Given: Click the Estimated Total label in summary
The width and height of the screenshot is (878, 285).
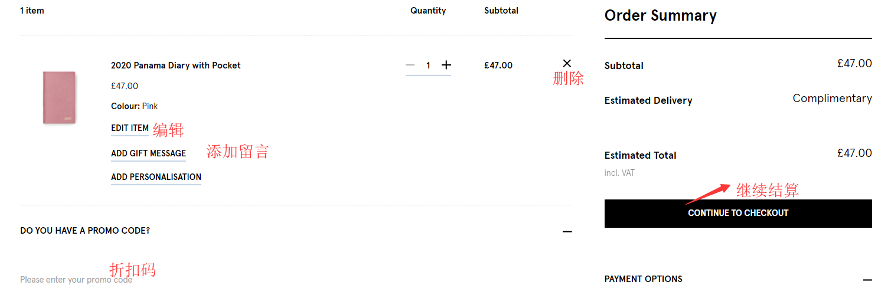Looking at the screenshot, I should (x=640, y=156).
